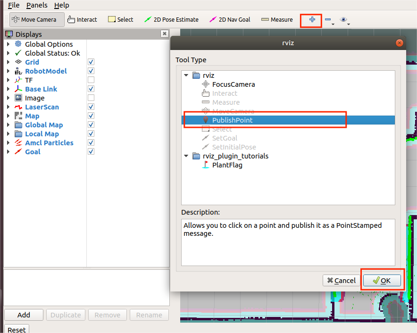Image resolution: width=417 pixels, height=333 pixels.
Task: Open the Panels menu
Action: (x=37, y=5)
